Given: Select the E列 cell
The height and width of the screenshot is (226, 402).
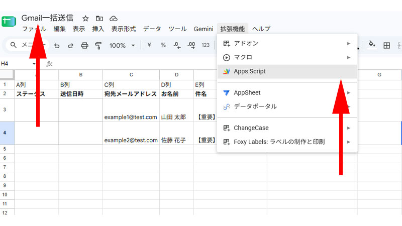Looking at the screenshot, I should coord(206,85).
